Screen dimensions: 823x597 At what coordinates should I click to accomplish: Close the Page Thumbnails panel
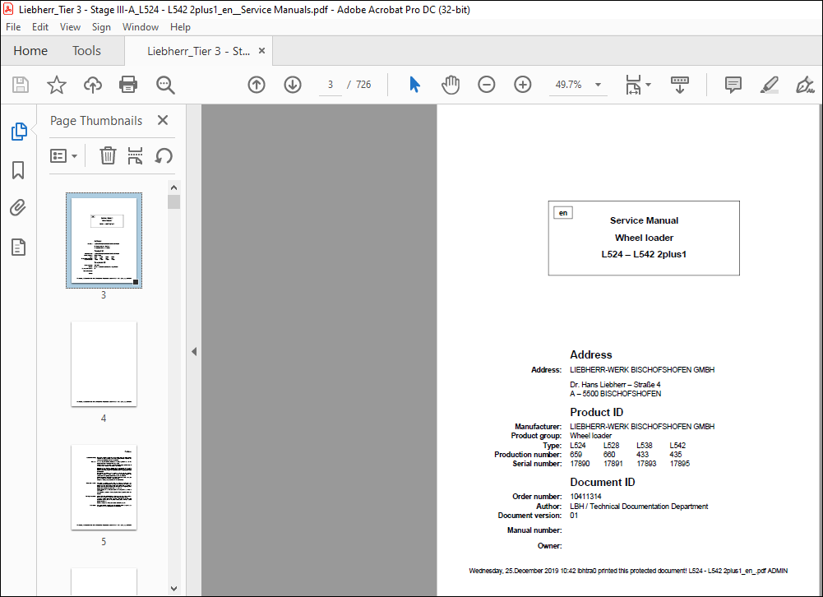click(x=163, y=120)
